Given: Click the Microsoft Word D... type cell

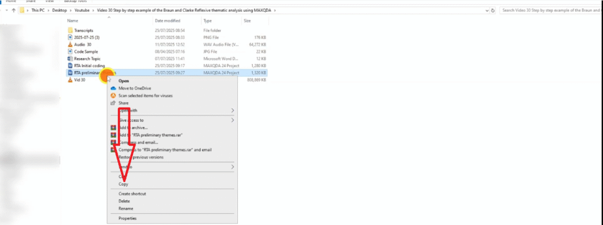Looking at the screenshot, I should coord(221,59).
